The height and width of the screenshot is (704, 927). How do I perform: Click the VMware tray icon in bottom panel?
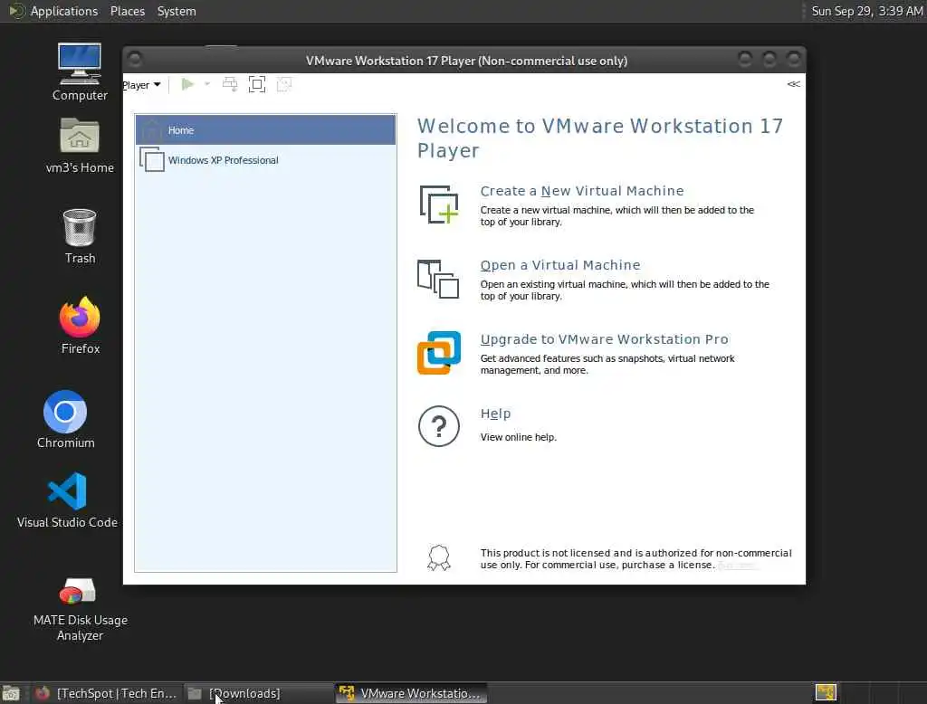point(826,692)
